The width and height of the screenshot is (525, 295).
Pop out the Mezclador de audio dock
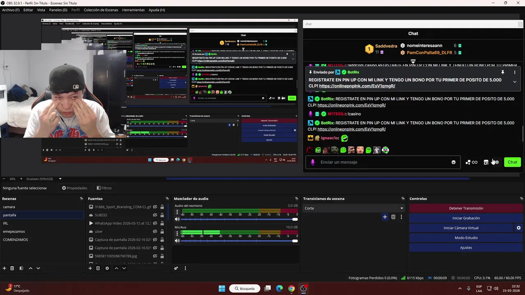[296, 199]
